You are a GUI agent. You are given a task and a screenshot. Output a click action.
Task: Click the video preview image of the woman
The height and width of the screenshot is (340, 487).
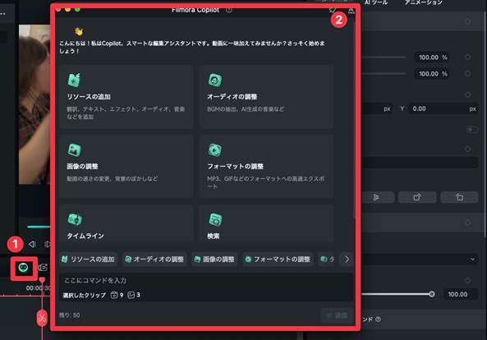tap(34, 104)
